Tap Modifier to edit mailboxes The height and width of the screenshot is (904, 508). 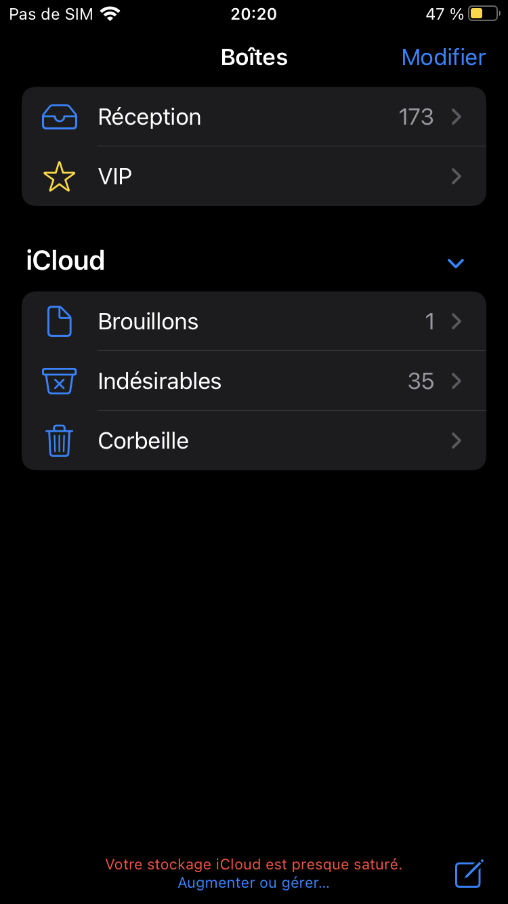point(443,58)
